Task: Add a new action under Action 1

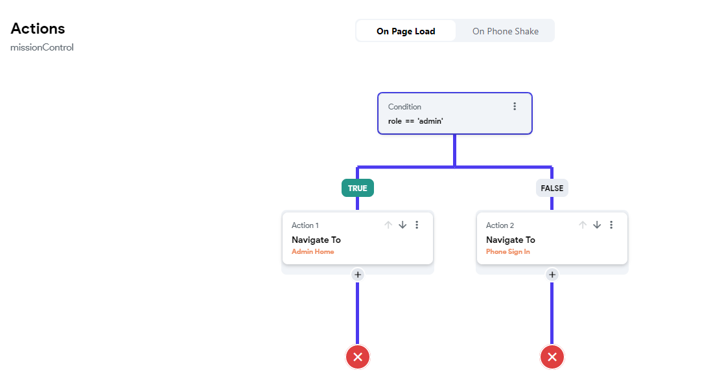Action: click(358, 275)
